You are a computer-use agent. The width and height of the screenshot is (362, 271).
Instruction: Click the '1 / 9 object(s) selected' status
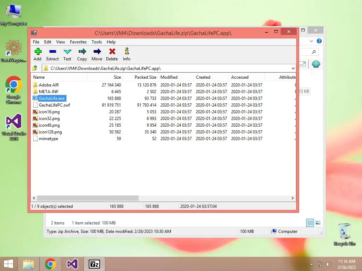click(52, 206)
